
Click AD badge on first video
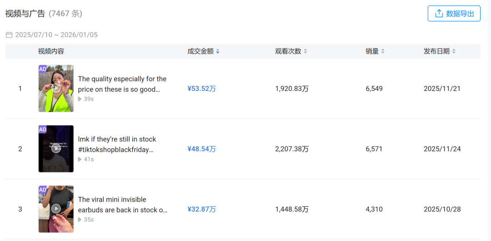click(x=43, y=69)
